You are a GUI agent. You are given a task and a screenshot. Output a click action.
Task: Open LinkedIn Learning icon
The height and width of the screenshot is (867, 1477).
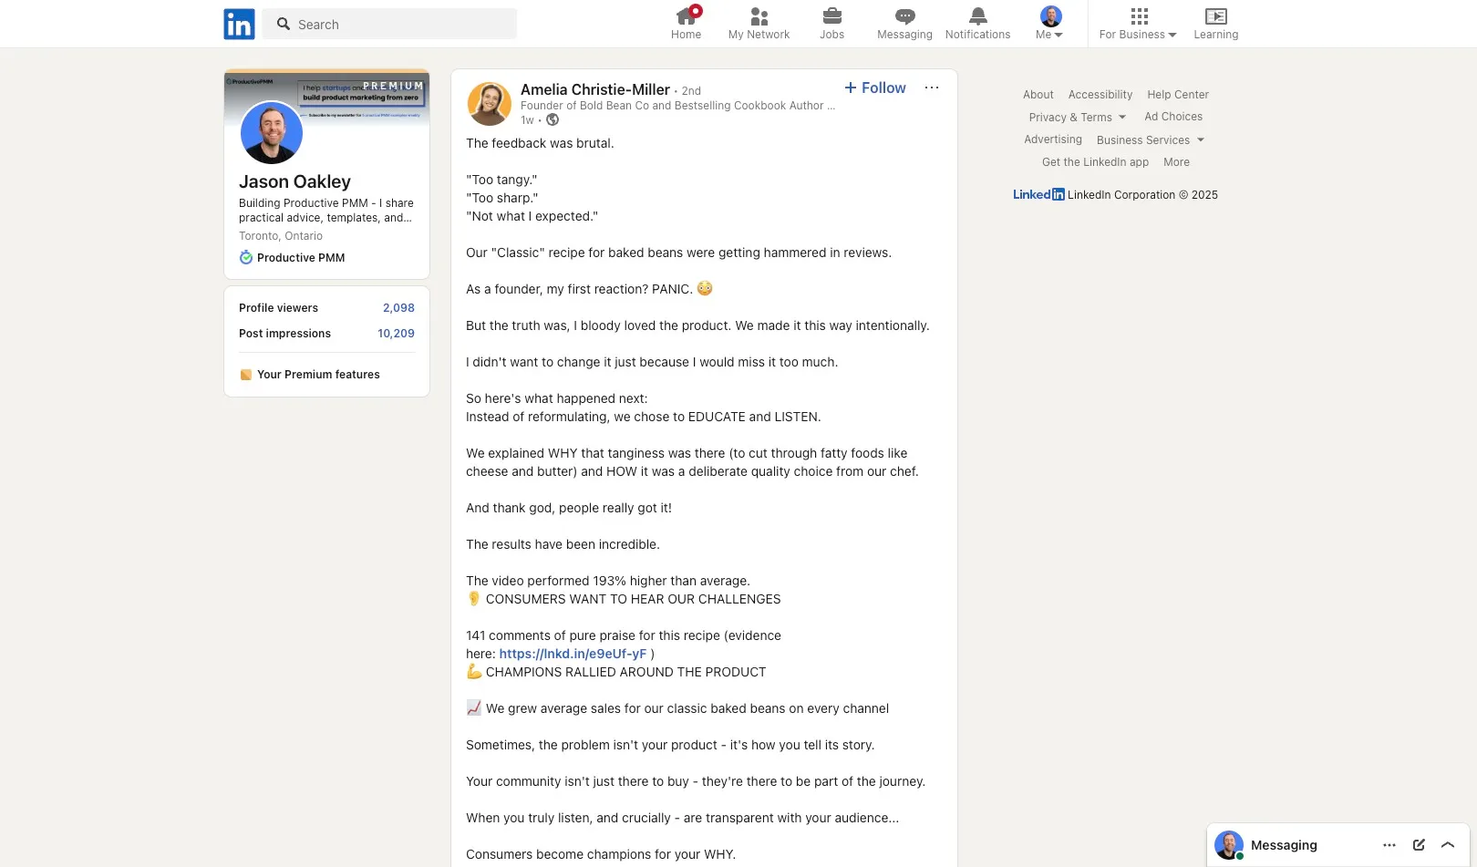point(1215,16)
